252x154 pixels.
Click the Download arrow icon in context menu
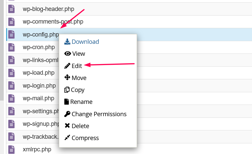tap(67, 41)
